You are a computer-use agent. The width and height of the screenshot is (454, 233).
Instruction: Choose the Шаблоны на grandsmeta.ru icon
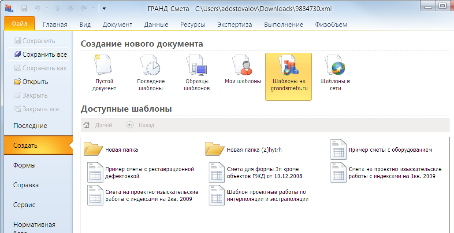[x=288, y=76]
